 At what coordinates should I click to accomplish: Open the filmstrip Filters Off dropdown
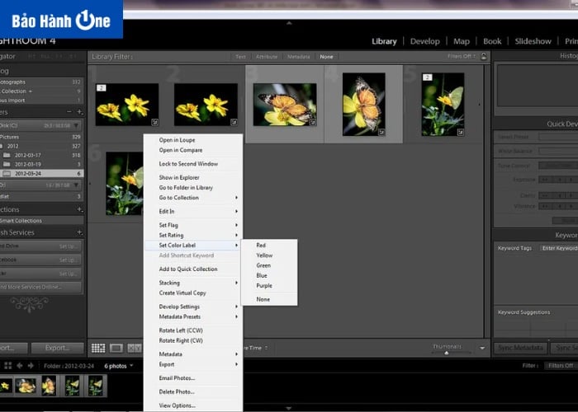561,366
